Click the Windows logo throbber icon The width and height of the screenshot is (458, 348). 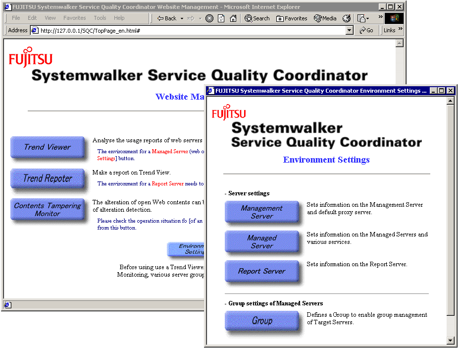tap(394, 18)
